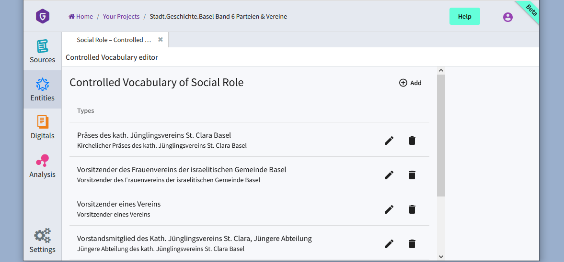The image size is (564, 262).
Task: Open the Sources section in sidebar
Action: (x=43, y=51)
